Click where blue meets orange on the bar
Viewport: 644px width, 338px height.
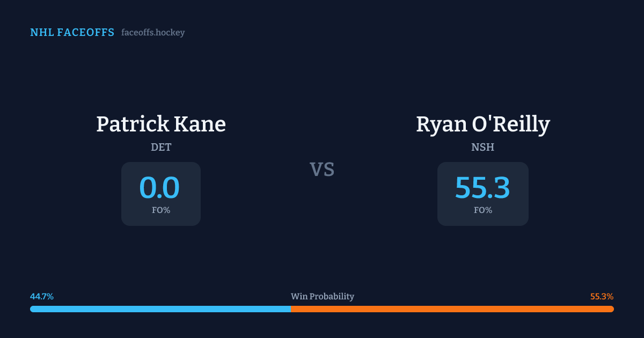(x=291, y=309)
